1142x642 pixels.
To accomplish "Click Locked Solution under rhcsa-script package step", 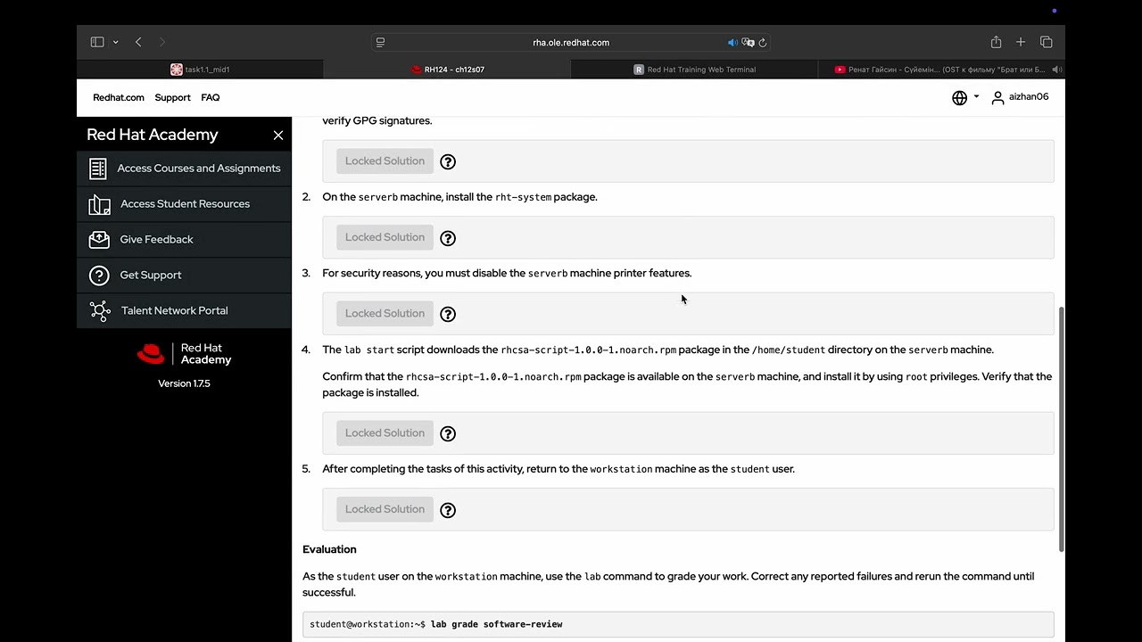I will pos(385,433).
